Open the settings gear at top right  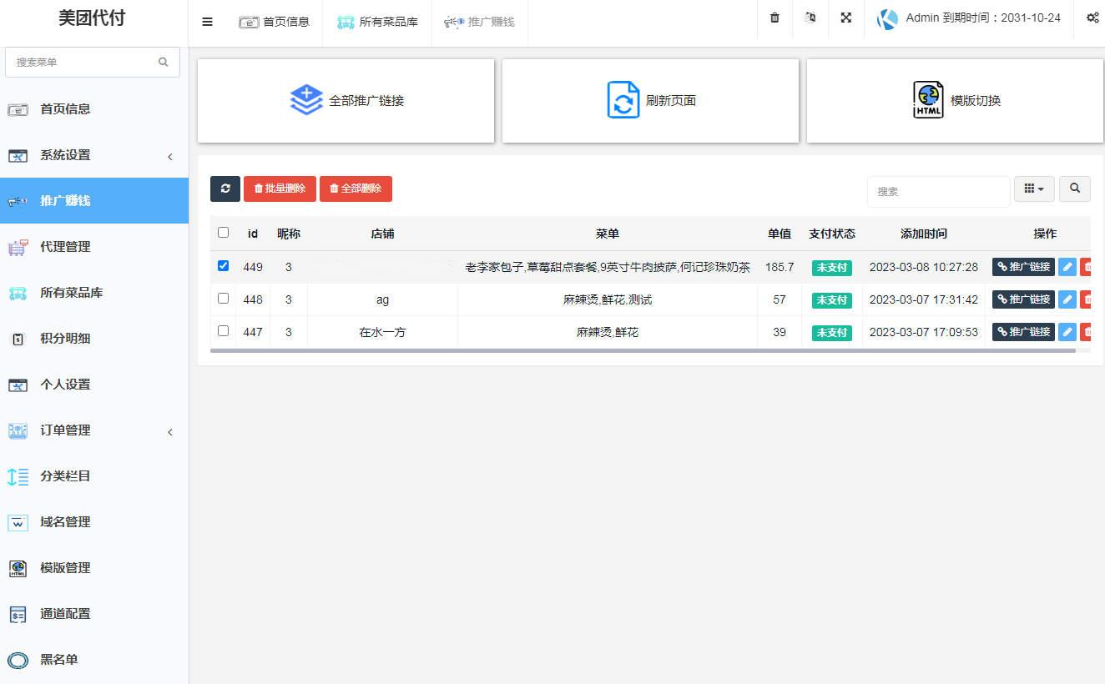1092,18
